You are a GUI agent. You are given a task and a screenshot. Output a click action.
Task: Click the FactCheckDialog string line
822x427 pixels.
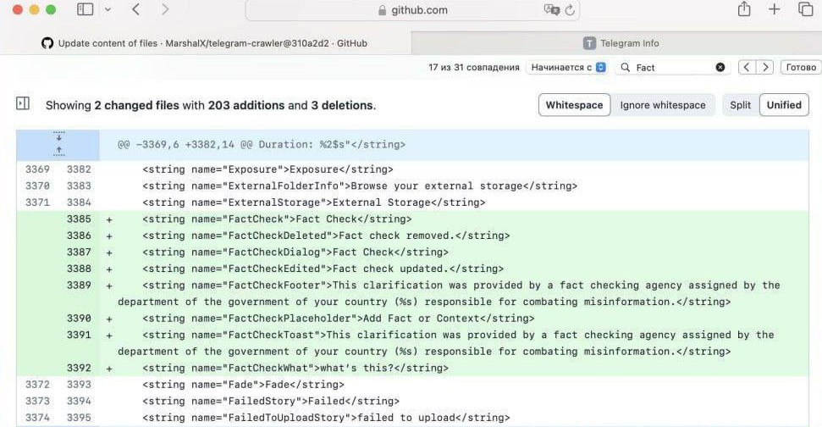[295, 252]
